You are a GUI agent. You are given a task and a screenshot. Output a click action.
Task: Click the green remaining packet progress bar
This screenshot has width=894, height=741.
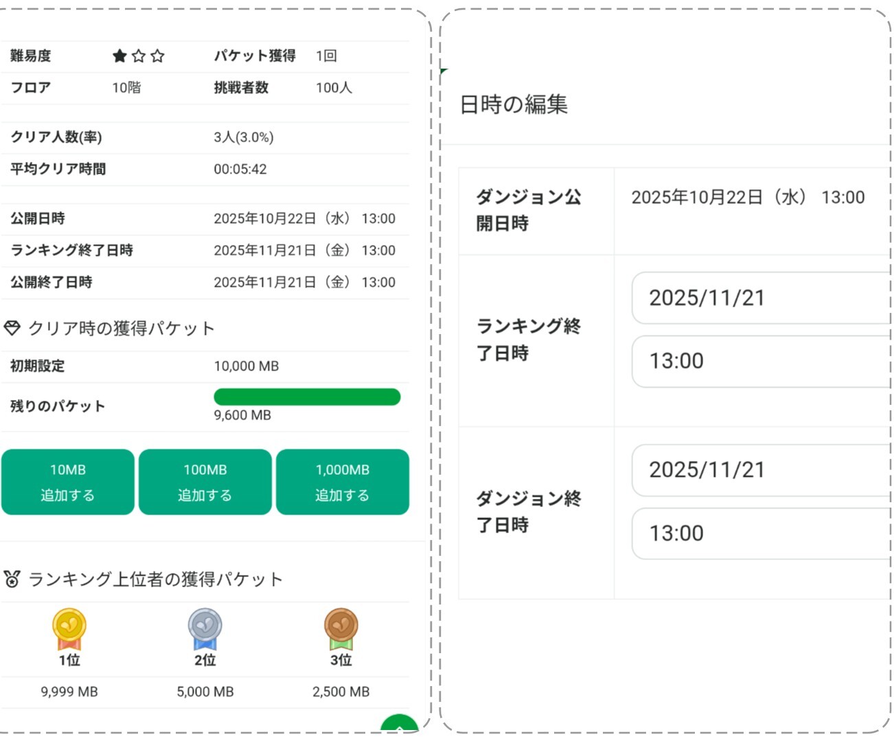[307, 397]
